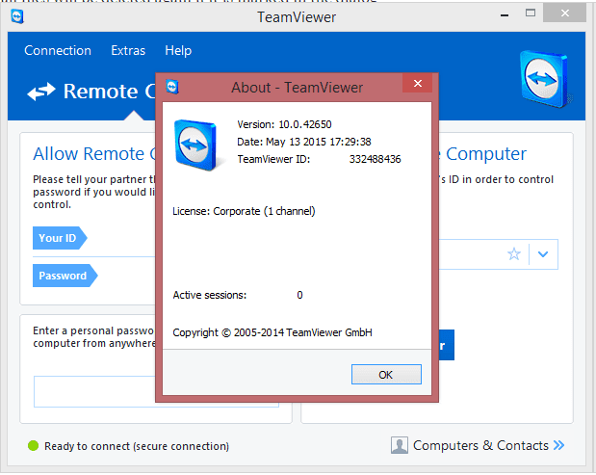Viewport: 596px width, 475px height.
Task: Maximize the TeamViewer main window
Action: tap(531, 13)
